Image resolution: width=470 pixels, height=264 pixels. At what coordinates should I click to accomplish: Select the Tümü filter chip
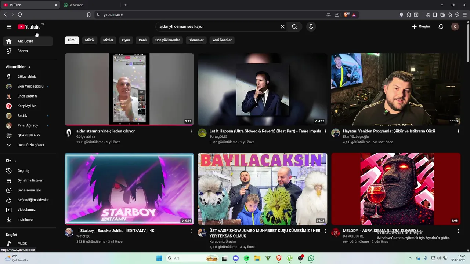pos(72,40)
